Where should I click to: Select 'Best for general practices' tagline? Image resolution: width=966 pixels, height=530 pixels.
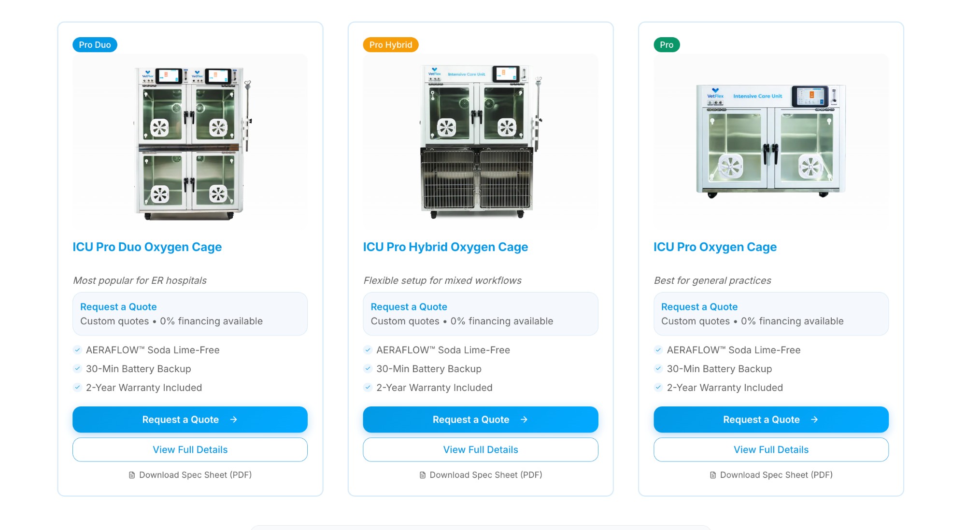point(712,280)
